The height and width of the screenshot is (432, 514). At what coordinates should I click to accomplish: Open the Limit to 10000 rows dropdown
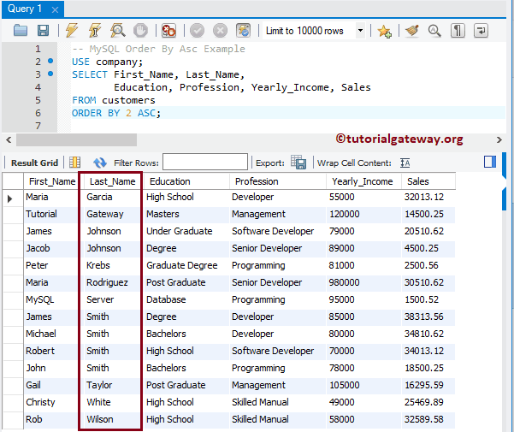point(360,31)
